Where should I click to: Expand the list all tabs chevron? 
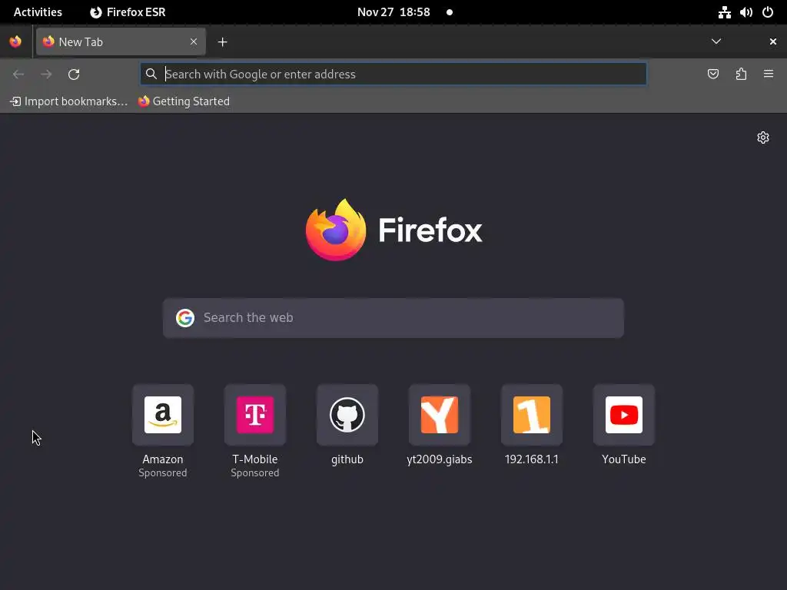click(x=716, y=41)
